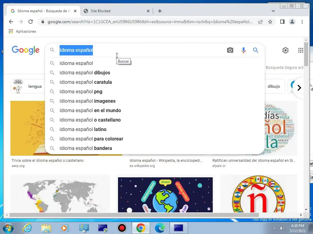Click the Búsqueda Segura link

285,68
